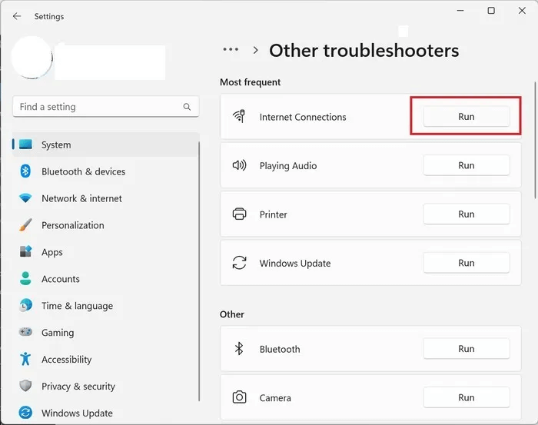
Task: Close the Settings window
Action: 522,11
